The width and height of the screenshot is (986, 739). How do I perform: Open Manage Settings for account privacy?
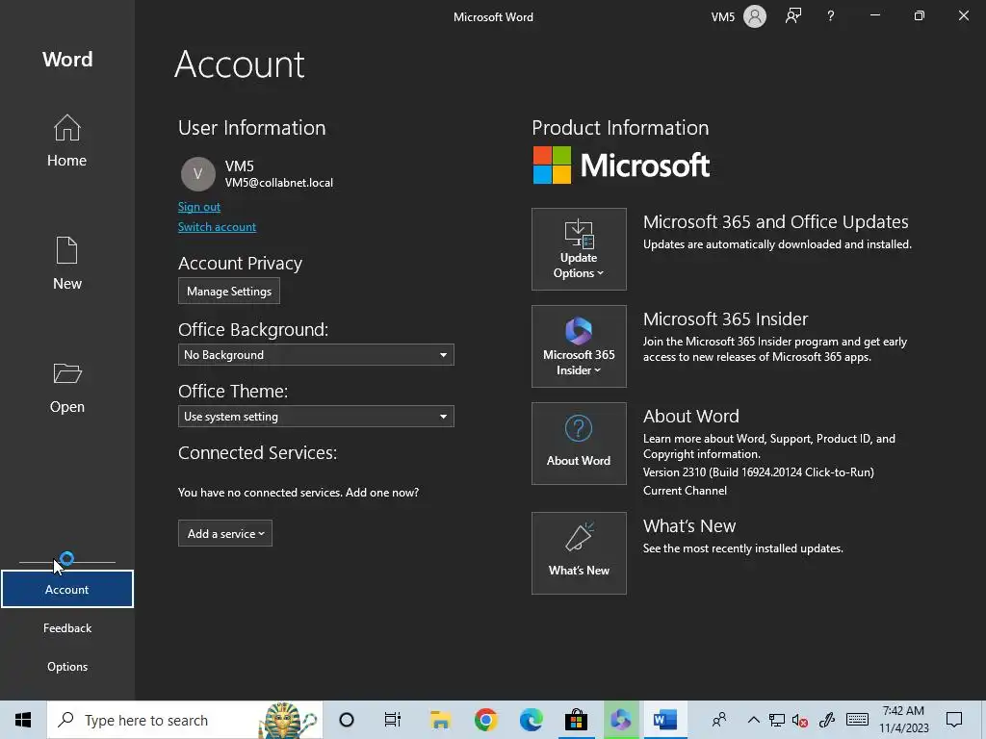tap(229, 291)
